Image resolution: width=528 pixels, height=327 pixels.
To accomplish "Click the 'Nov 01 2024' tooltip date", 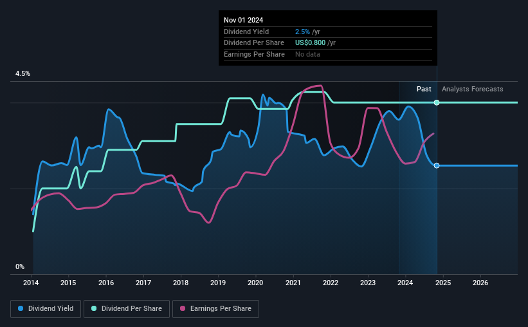I will point(244,20).
